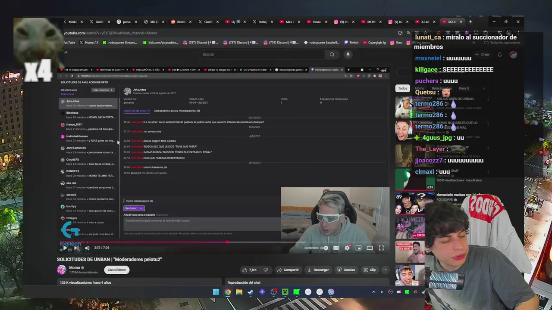Enter fullscreen on the video
Image resolution: width=552 pixels, height=310 pixels.
click(x=381, y=248)
